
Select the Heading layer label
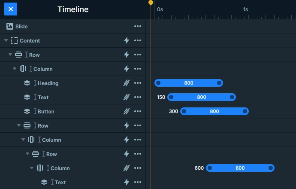[x=48, y=83]
